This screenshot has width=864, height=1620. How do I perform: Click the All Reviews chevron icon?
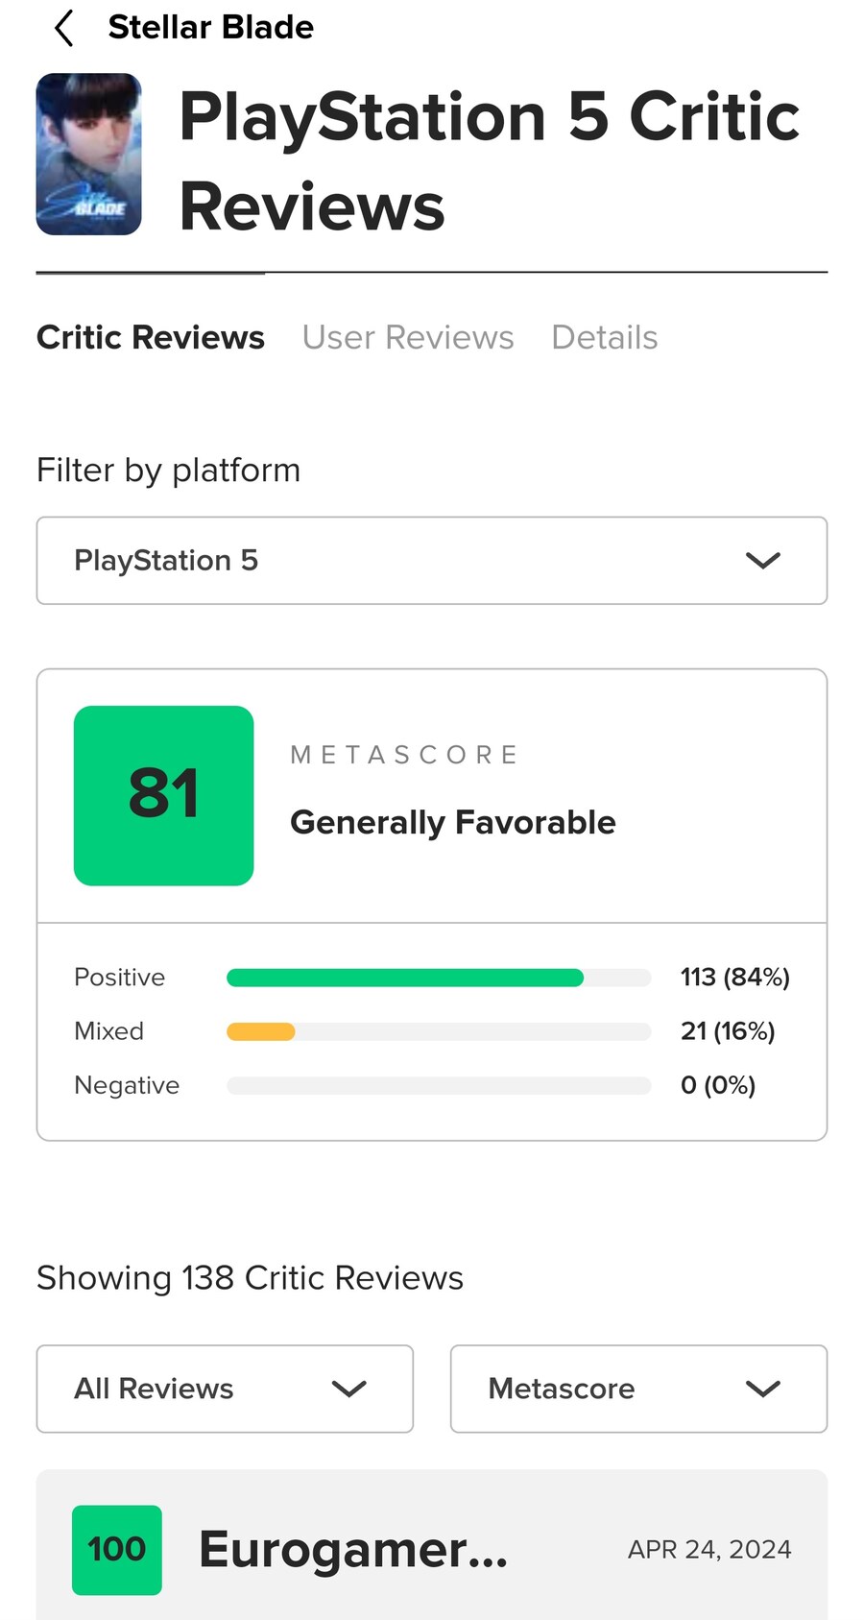point(348,1389)
